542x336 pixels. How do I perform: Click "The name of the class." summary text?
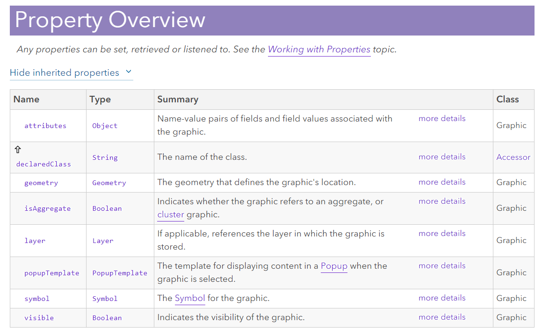click(202, 157)
